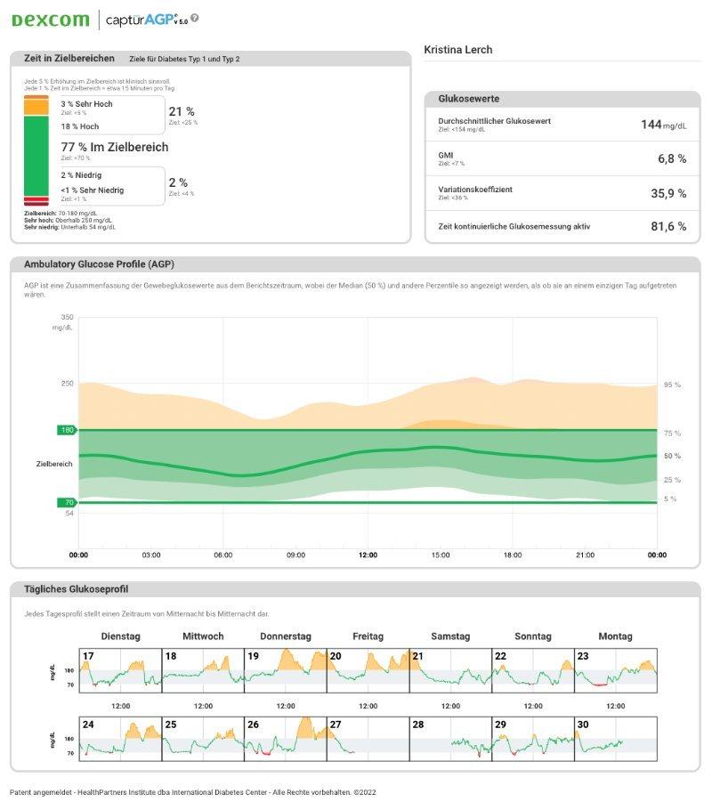Click the orange Sehr Hoch bar segment

click(x=36, y=106)
